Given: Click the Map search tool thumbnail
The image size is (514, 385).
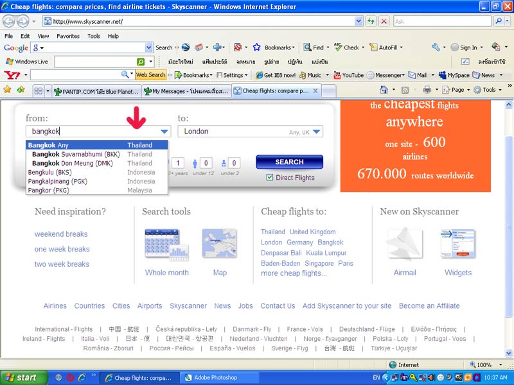Looking at the screenshot, I should point(220,243).
